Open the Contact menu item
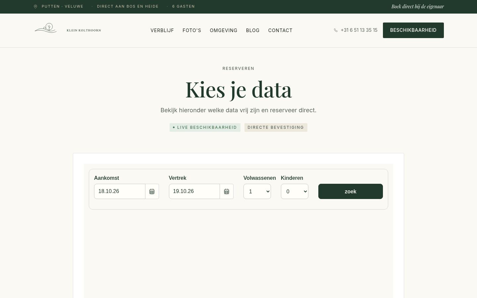The width and height of the screenshot is (477, 298). point(280,30)
